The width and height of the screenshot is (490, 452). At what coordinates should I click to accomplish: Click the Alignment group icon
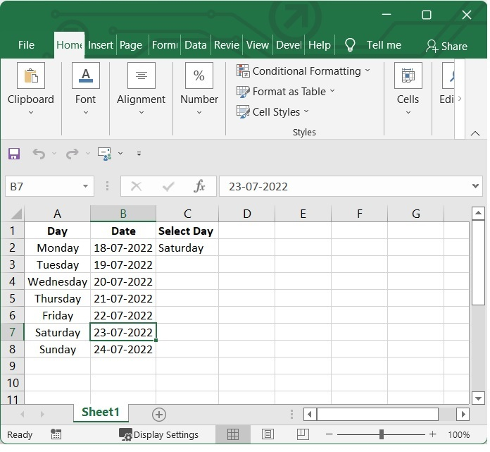pos(141,76)
